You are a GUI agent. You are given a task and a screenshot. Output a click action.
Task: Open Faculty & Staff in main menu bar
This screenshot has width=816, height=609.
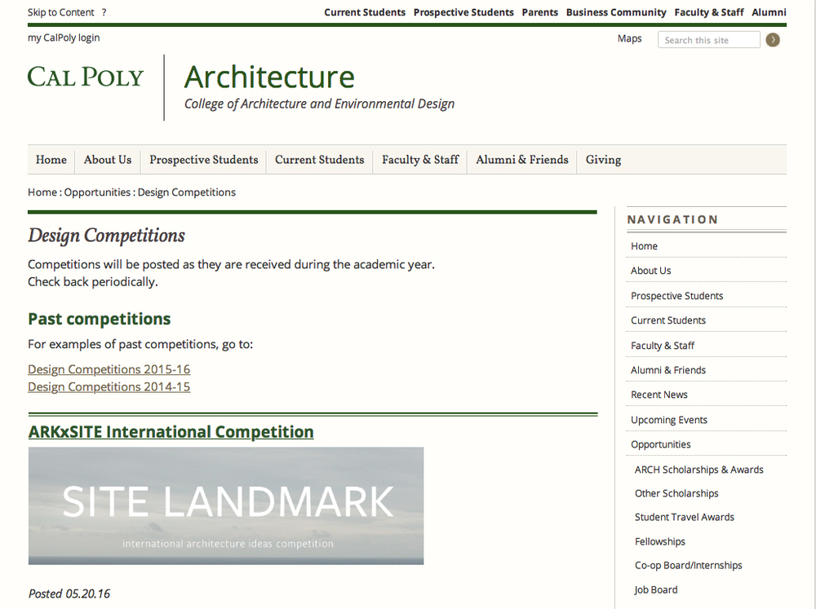pyautogui.click(x=420, y=160)
